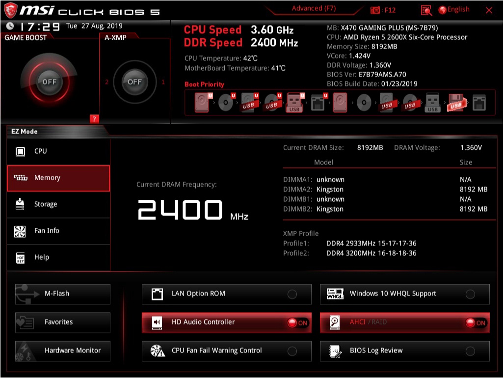The image size is (504, 378).
Task: Open the BIOS search magnifier icon
Action: tap(426, 10)
